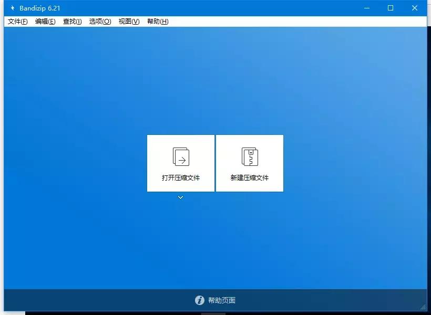Open the recent archives list via the down arrow
The width and height of the screenshot is (431, 315).
pos(180,197)
